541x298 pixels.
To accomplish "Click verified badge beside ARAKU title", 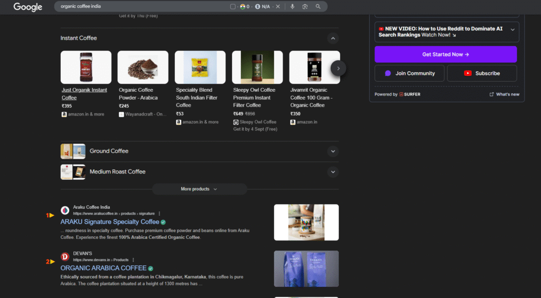I will [163, 222].
